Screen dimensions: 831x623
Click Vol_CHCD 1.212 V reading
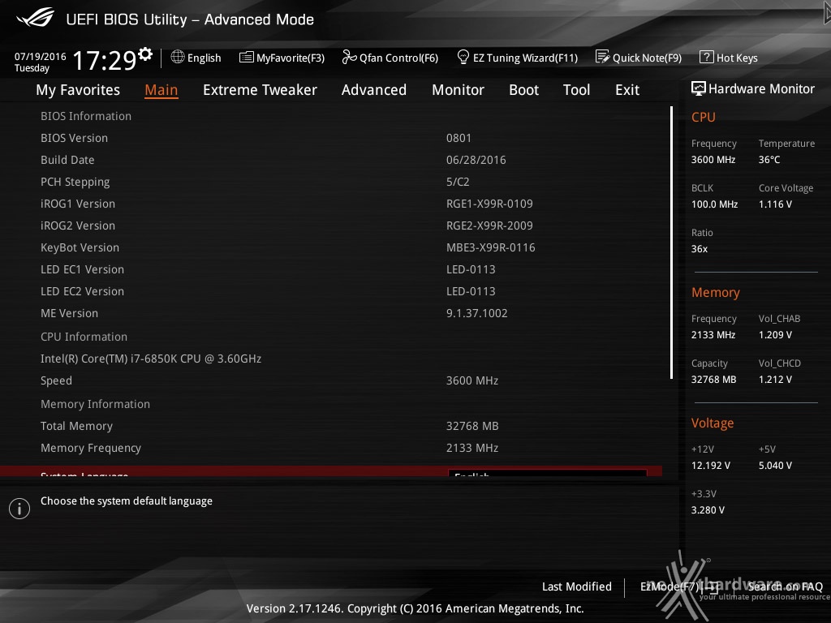tap(775, 380)
